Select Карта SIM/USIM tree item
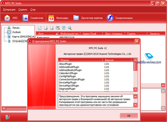The image size is (167, 122). (23, 37)
